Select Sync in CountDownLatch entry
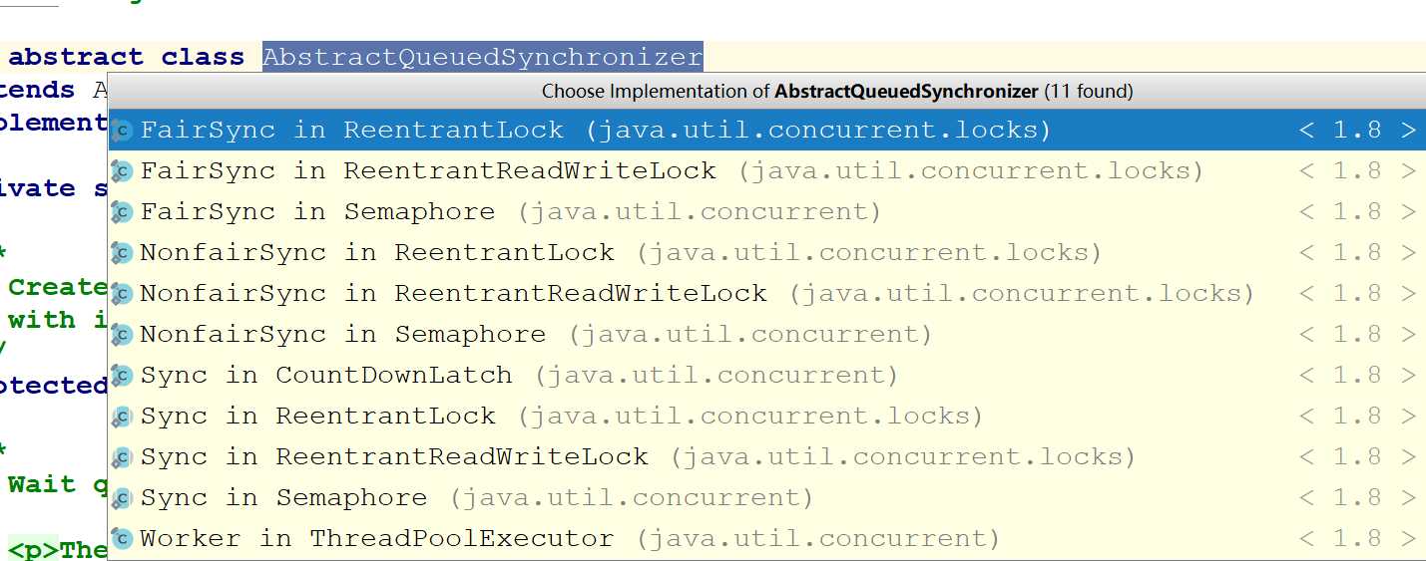This screenshot has height=561, width=1426. 767,376
